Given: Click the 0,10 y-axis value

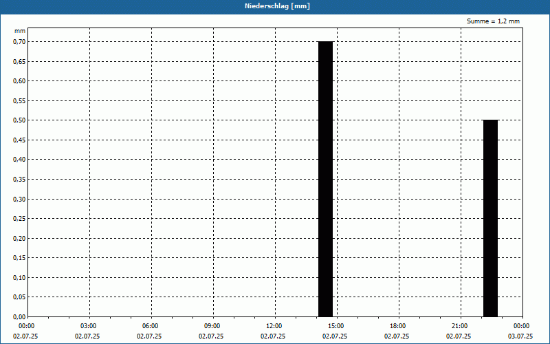Looking at the screenshot, I should pos(20,278).
